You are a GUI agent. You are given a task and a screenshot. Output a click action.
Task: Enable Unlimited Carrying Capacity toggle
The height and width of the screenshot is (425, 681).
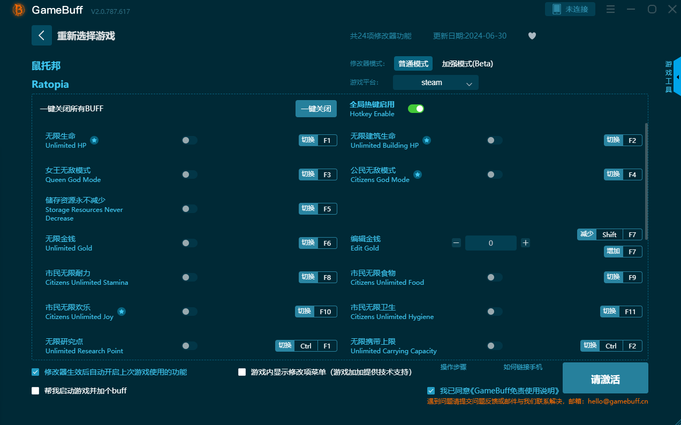(495, 346)
